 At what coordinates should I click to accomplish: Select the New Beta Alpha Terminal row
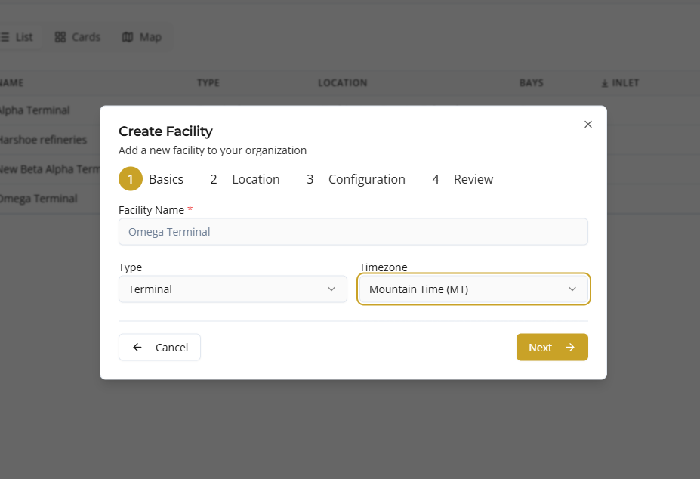[x=50, y=169]
